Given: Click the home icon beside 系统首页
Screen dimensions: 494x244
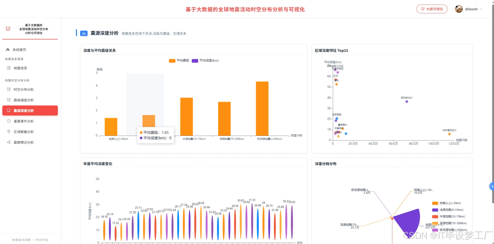Looking at the screenshot, I should click(x=8, y=50).
